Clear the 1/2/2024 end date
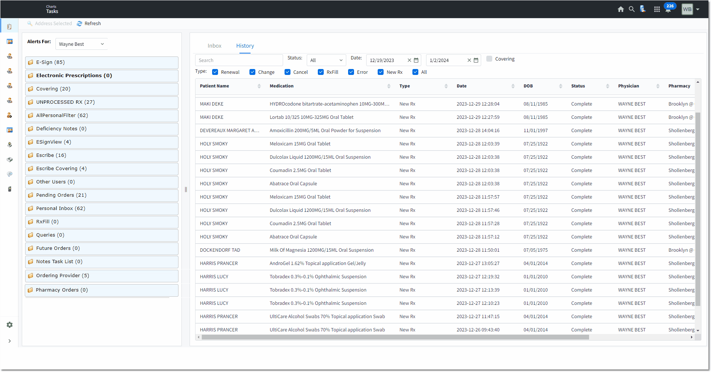Viewport: 711px width, 372px height. [x=469, y=60]
